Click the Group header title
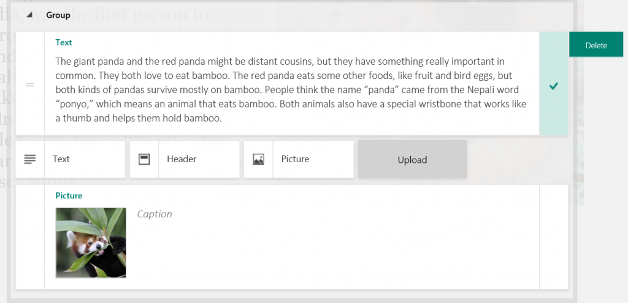 58,15
